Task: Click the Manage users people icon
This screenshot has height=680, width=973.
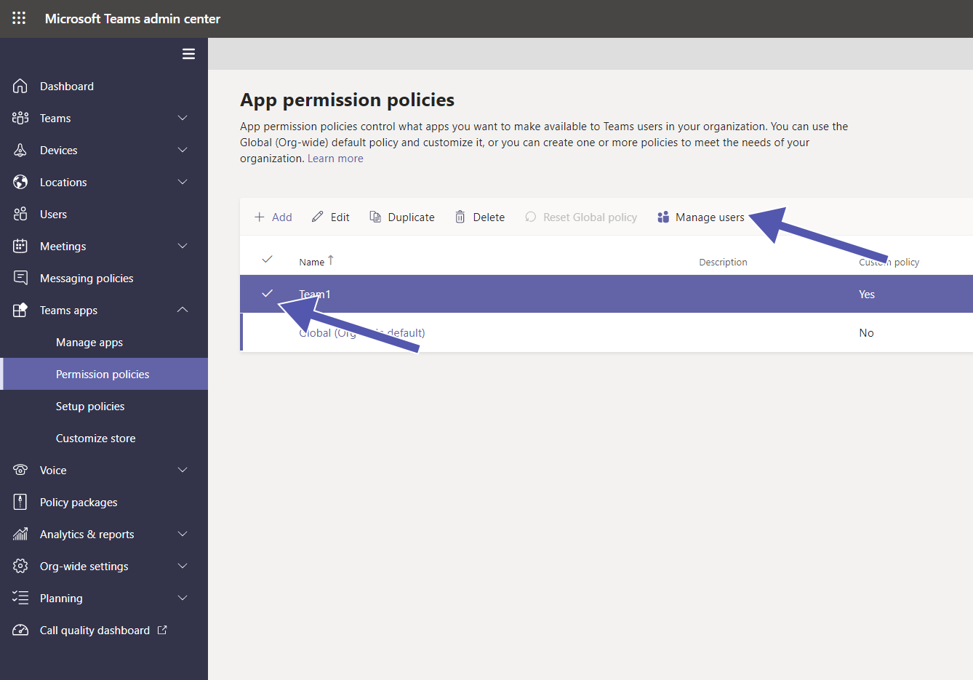Action: point(663,217)
